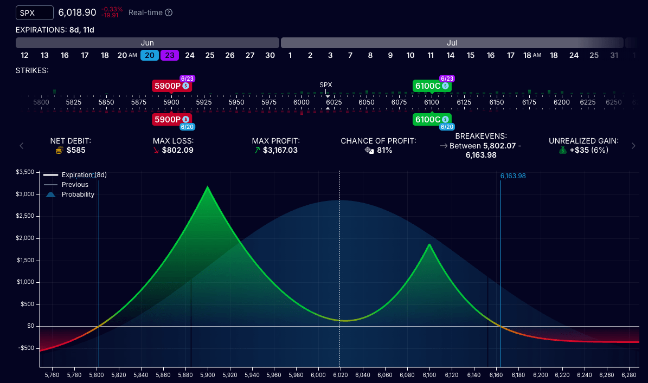648x383 pixels.
Task: Click the Chance of Profit dice icon
Action: tap(368, 150)
